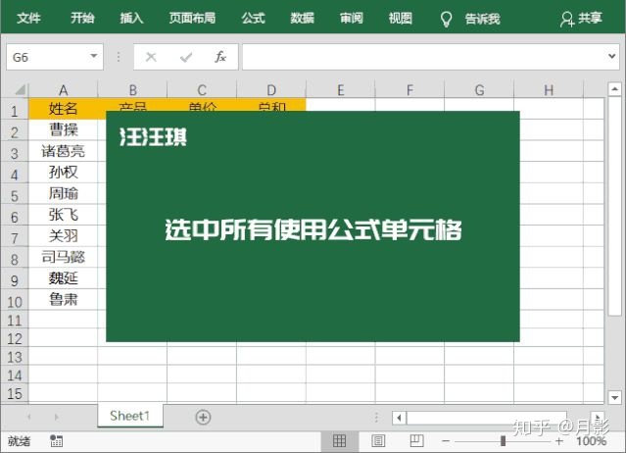The image size is (626, 453).
Task: Click the zoom slider handle
Action: tap(503, 441)
